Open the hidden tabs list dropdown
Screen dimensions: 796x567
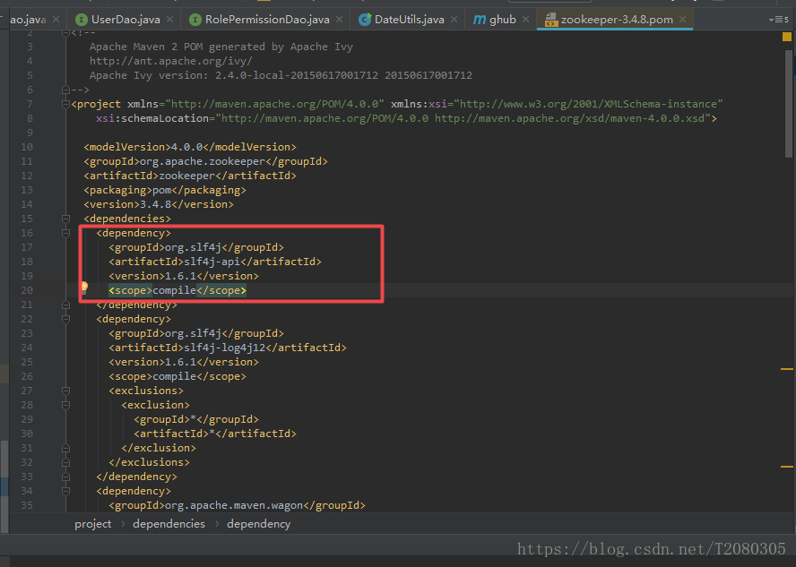(778, 20)
